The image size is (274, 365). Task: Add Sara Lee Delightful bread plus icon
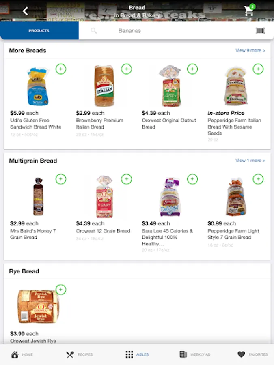(x=192, y=179)
